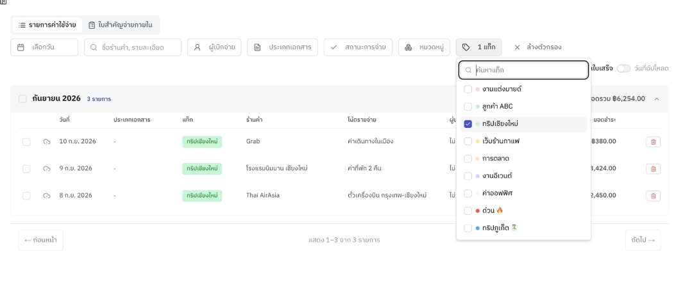Tick the ค่าออฟฟิศ tag checkbox
The width and height of the screenshot is (676, 293).
pos(468,194)
